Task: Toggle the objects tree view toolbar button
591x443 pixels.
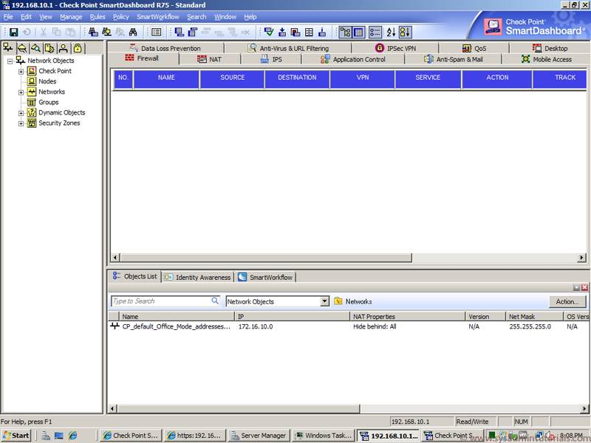Action: (x=345, y=32)
